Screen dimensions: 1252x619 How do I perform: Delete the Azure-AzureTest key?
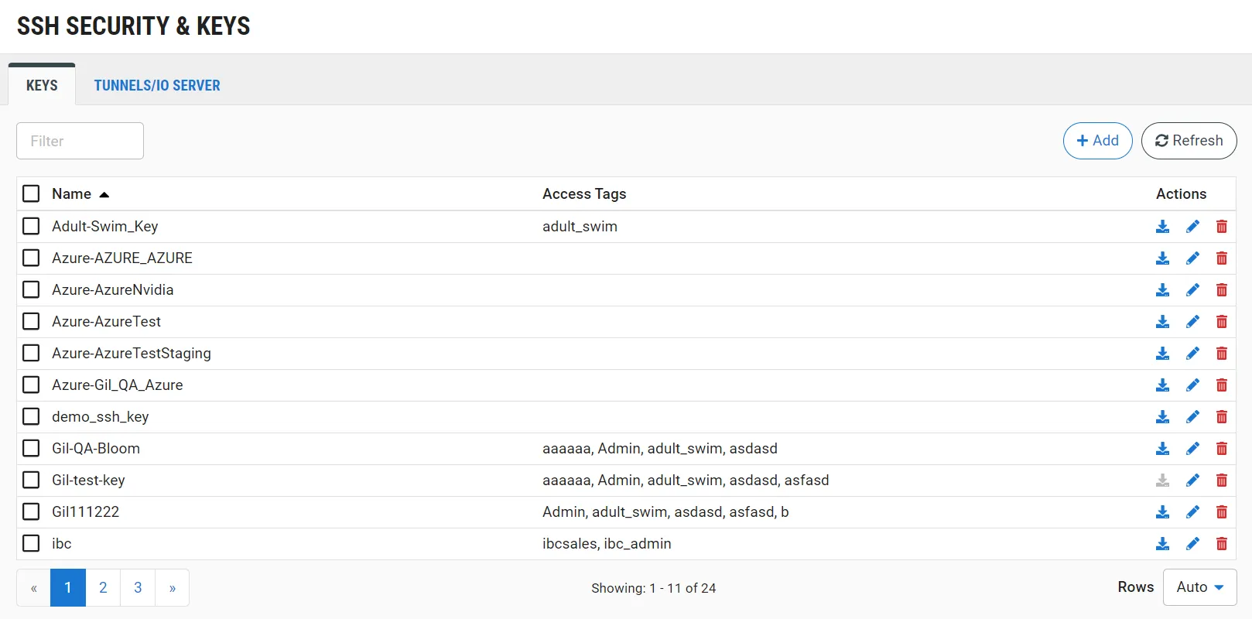[1222, 322]
